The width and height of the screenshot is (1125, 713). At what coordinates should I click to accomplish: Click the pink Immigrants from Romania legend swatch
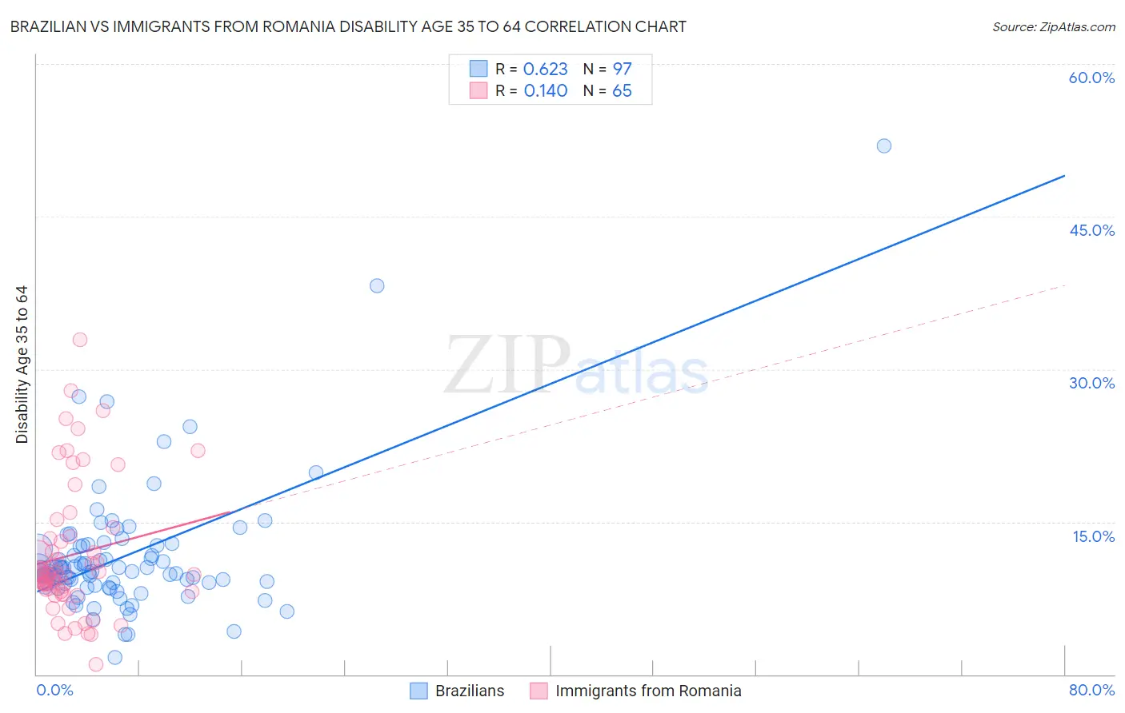[x=538, y=691]
